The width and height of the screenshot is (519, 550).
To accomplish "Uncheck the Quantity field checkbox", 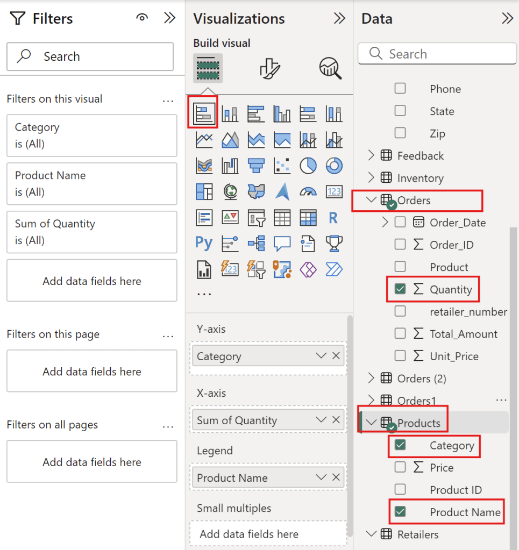I will coord(400,289).
